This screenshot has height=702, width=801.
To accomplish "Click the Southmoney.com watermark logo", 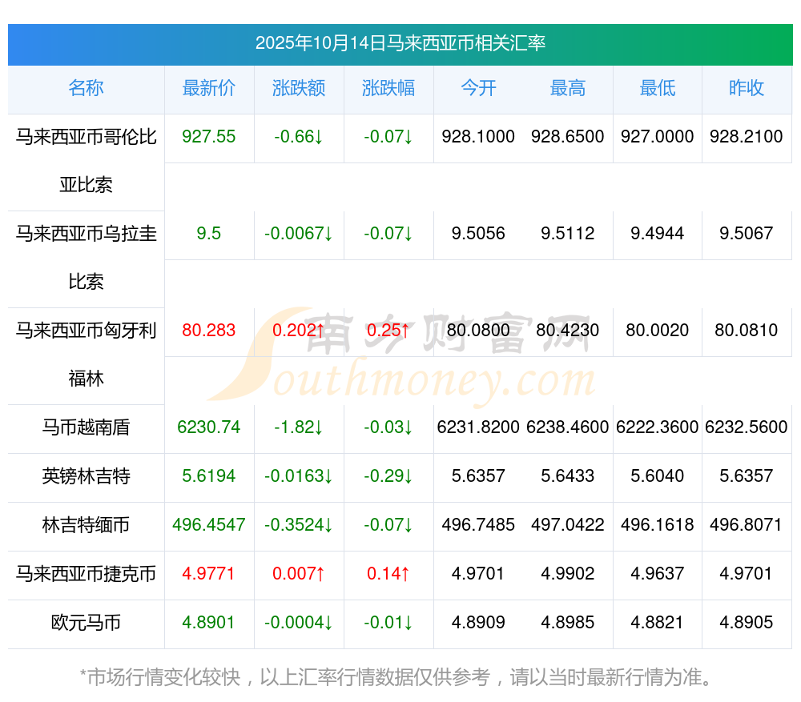I will tap(400, 360).
